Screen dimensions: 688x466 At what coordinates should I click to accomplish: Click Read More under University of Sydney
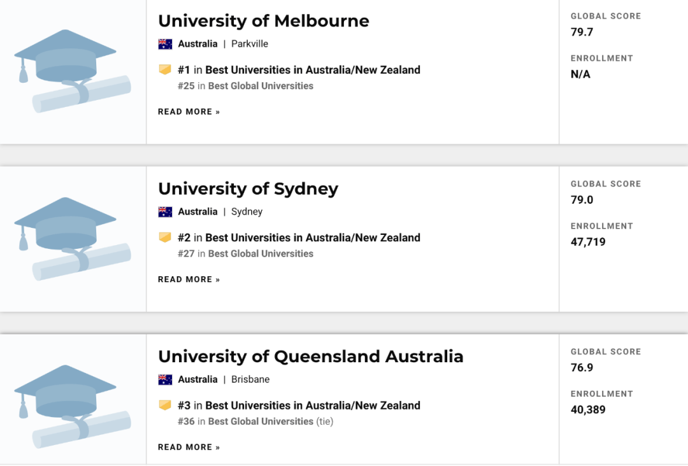189,279
